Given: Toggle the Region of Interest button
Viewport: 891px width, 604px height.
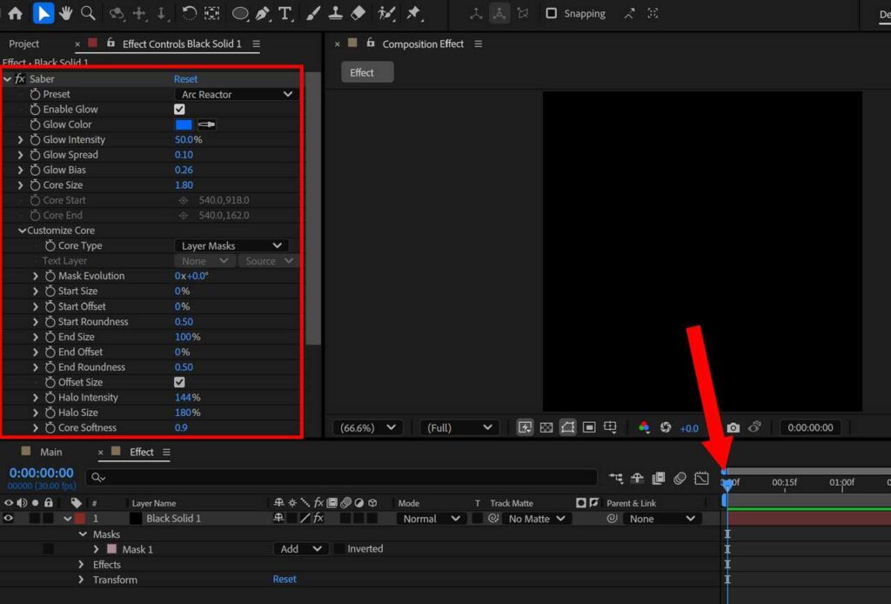Looking at the screenshot, I should pos(589,427).
